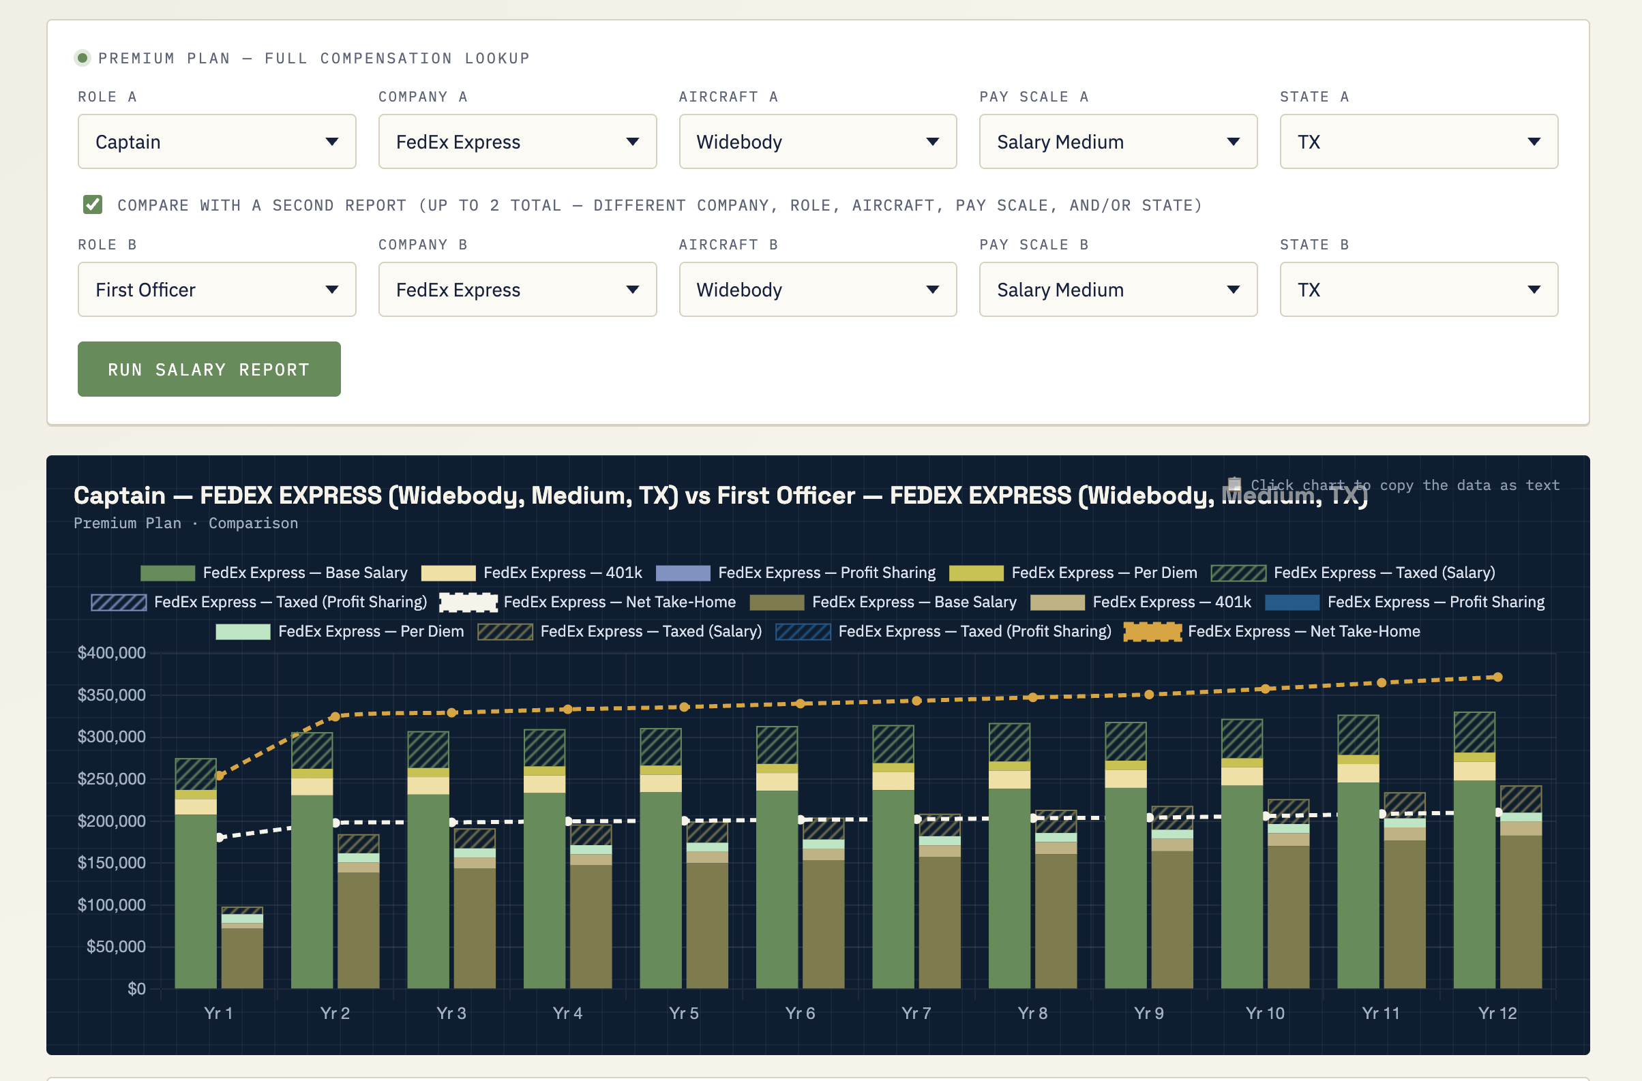The image size is (1642, 1081).
Task: Open the Pay Scale B dropdown
Action: point(1118,290)
